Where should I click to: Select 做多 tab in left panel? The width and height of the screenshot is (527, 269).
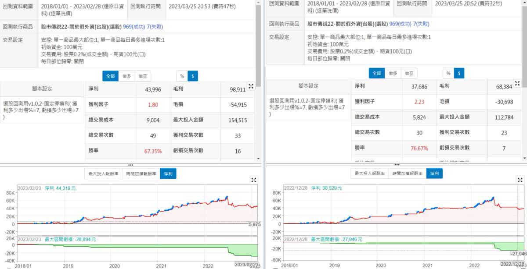pos(126,76)
